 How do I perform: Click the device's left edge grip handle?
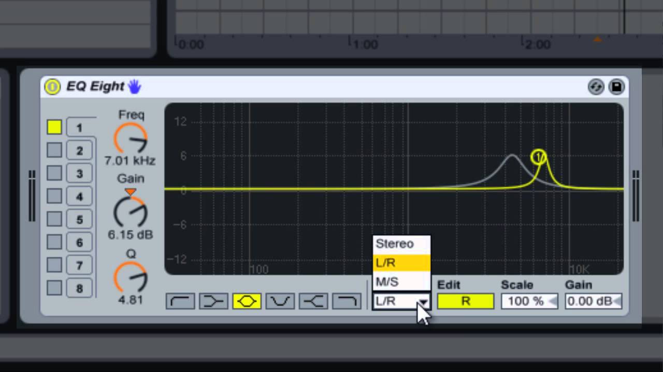pos(32,195)
